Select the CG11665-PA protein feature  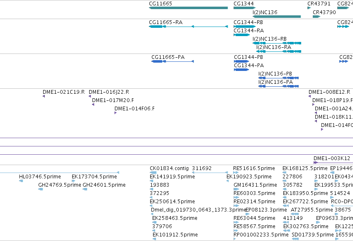pyautogui.click(x=173, y=61)
